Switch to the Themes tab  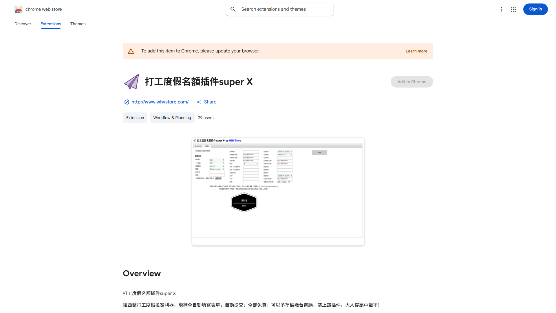click(78, 24)
